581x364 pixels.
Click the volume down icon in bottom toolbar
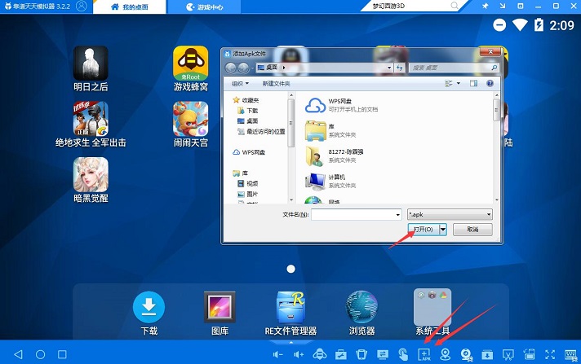[277, 355]
